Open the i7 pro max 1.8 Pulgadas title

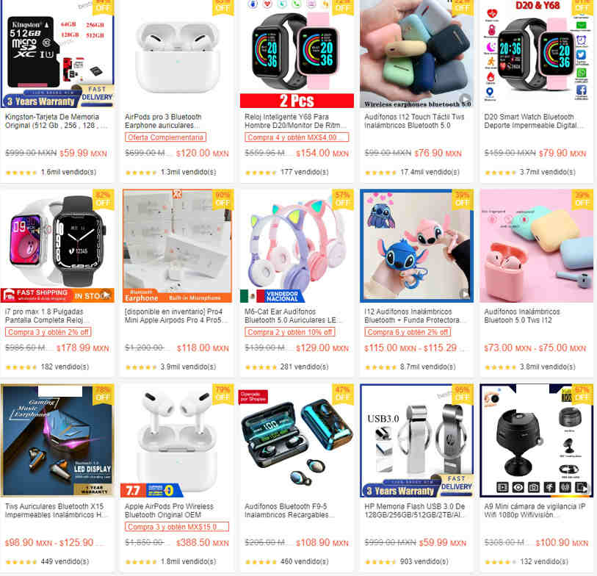click(x=46, y=316)
